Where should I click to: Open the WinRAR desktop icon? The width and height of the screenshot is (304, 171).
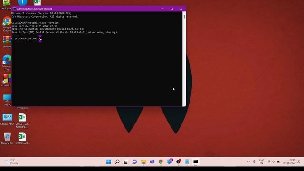click(7, 41)
